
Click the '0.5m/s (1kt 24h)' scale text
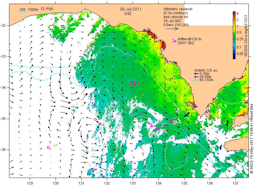point(176,25)
